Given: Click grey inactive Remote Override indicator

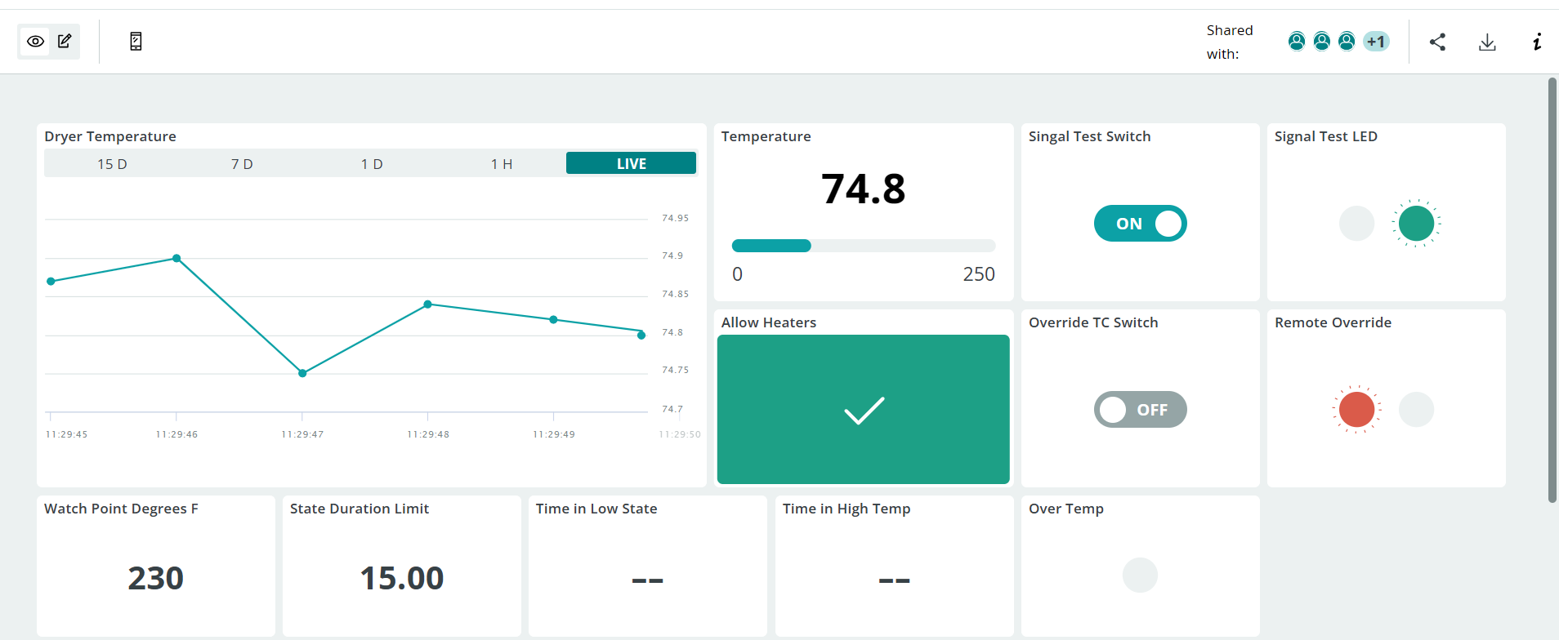Looking at the screenshot, I should (1416, 410).
